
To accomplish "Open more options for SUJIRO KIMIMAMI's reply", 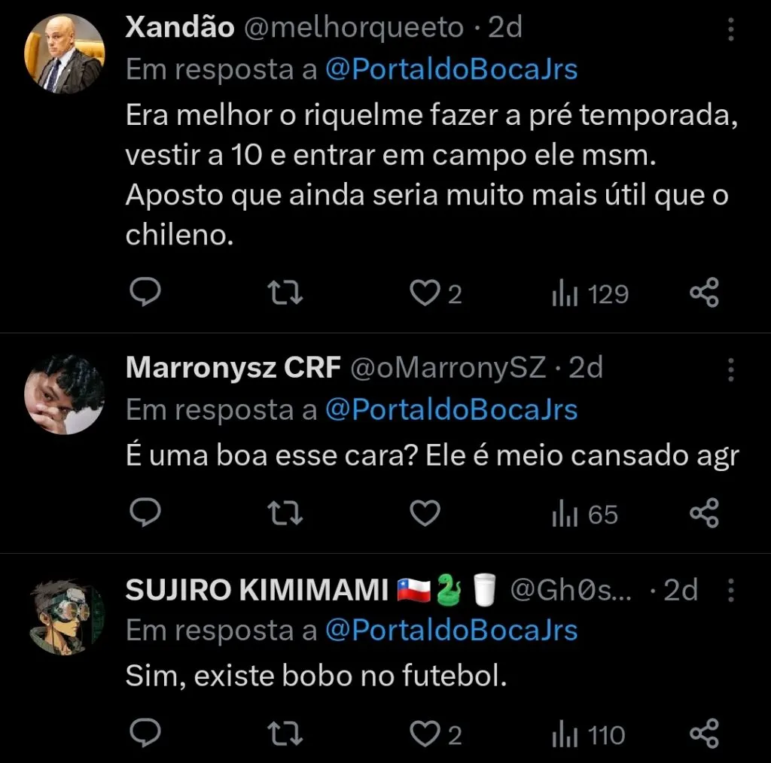I will [732, 591].
